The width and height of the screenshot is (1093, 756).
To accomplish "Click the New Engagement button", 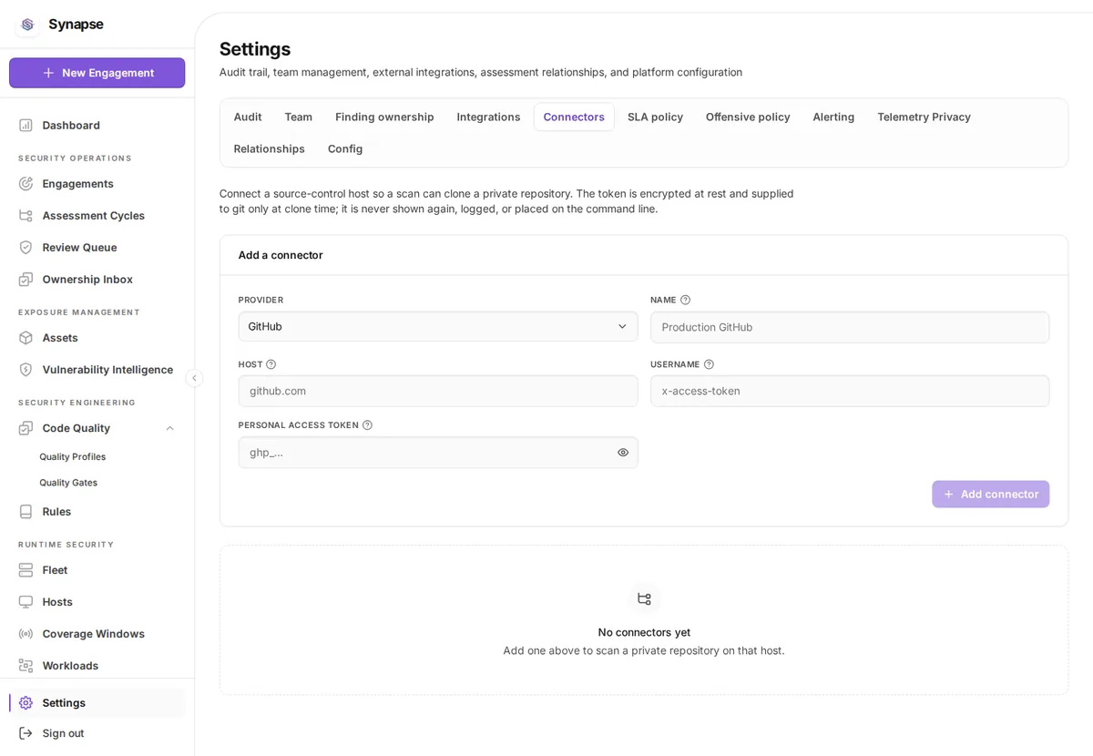I will tap(97, 73).
